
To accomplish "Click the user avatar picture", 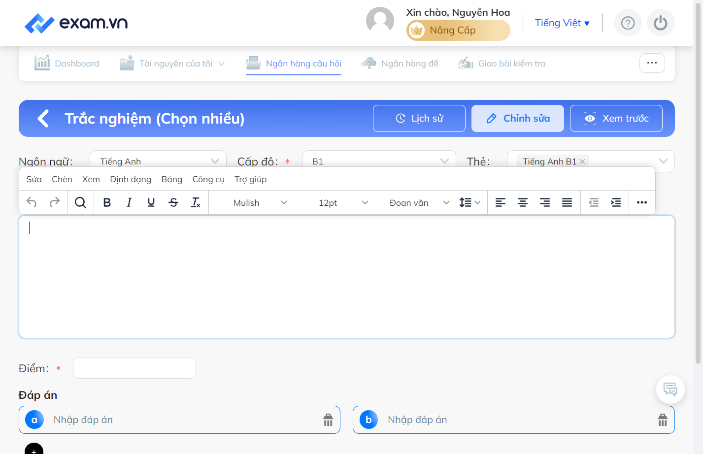I will (x=380, y=21).
